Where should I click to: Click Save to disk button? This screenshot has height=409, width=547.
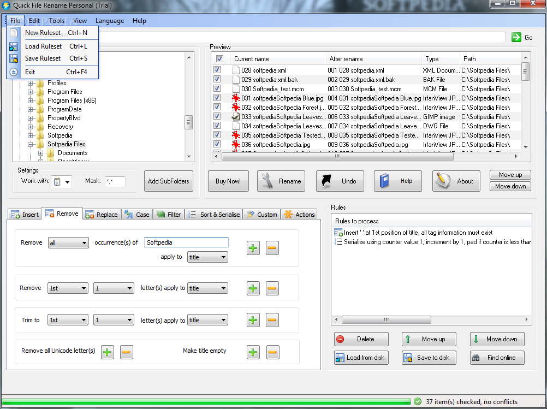429,358
